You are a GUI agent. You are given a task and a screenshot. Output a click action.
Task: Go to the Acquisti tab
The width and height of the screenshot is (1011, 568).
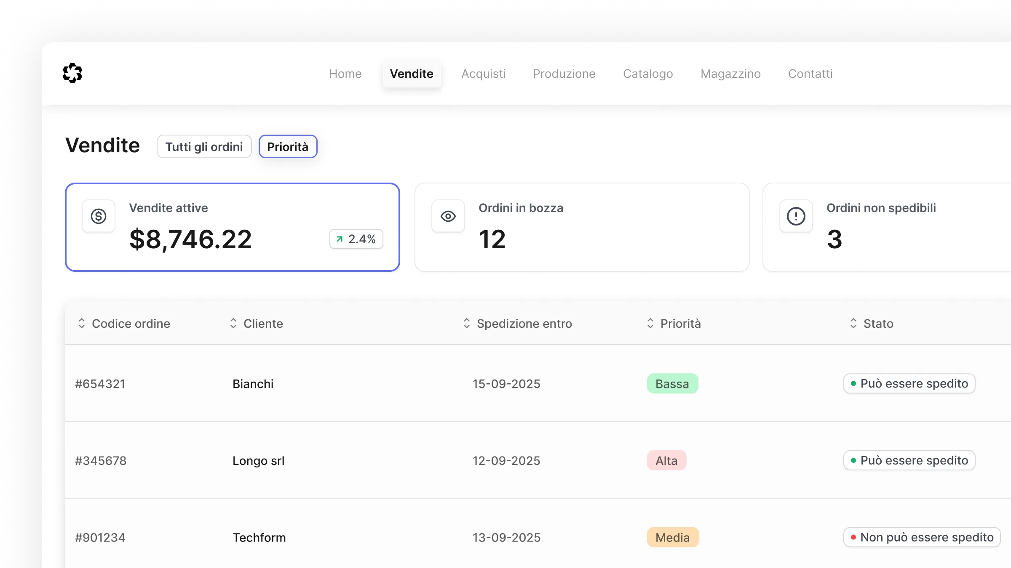click(x=483, y=74)
